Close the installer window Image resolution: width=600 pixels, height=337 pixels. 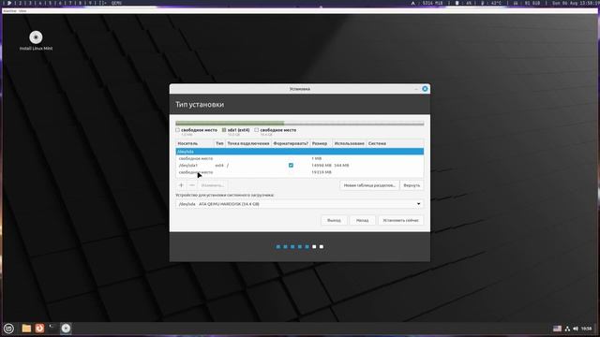coord(425,89)
